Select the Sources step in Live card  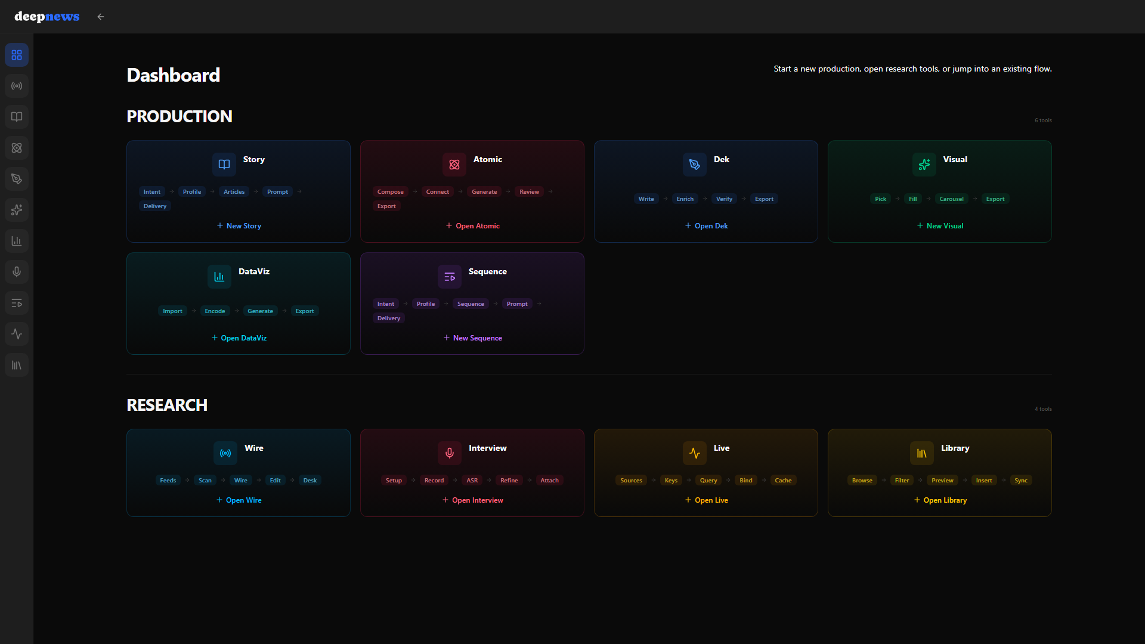(x=631, y=481)
